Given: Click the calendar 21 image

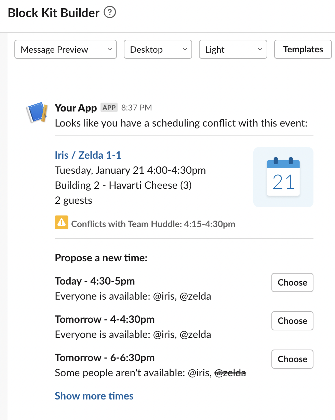Looking at the screenshot, I should click(283, 177).
